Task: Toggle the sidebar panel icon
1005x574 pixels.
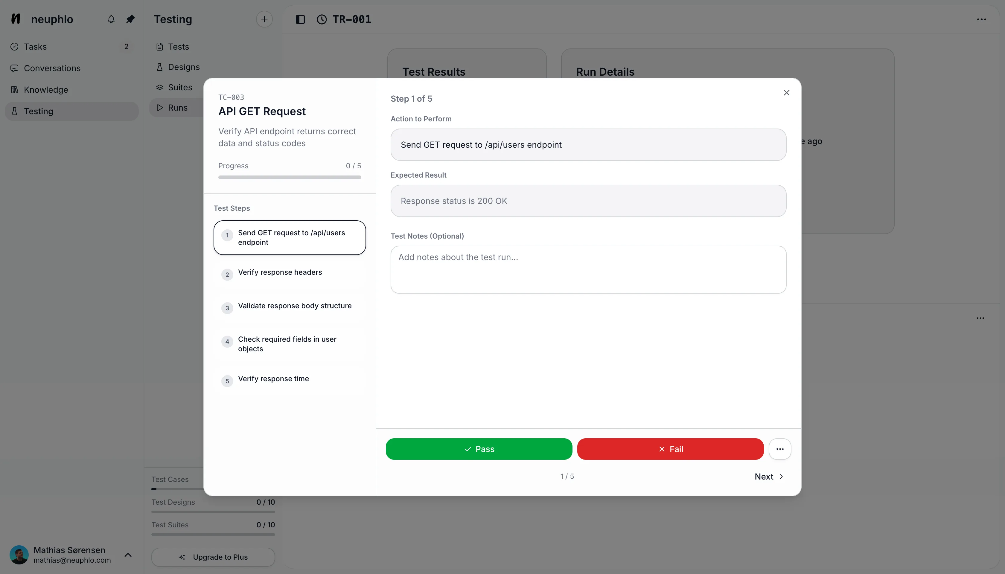Action: (x=300, y=19)
